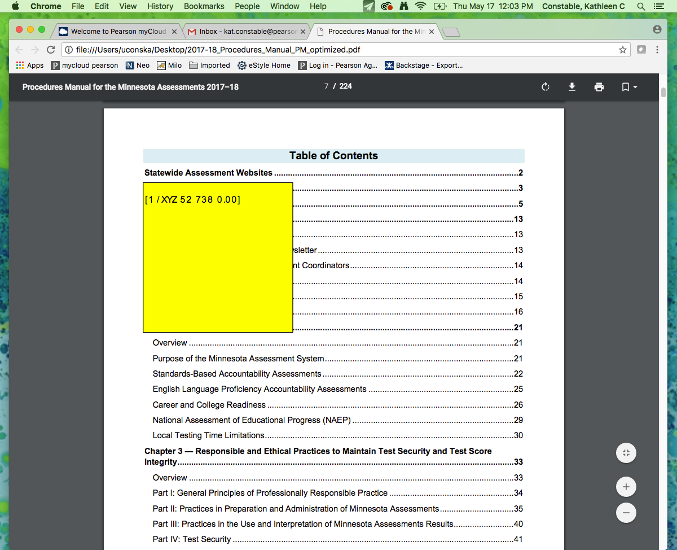Reload the page with the refresh icon
Viewport: 677px width, 550px height.
[51, 50]
